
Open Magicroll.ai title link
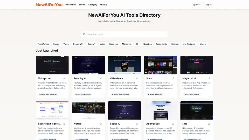189,78
